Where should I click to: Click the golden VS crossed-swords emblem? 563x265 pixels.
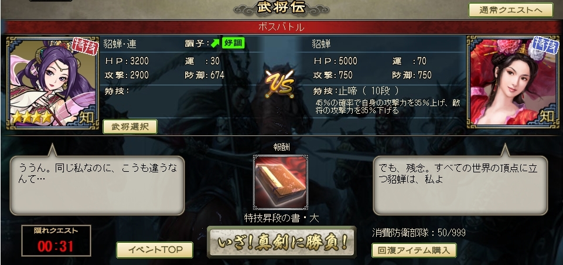tap(279, 83)
